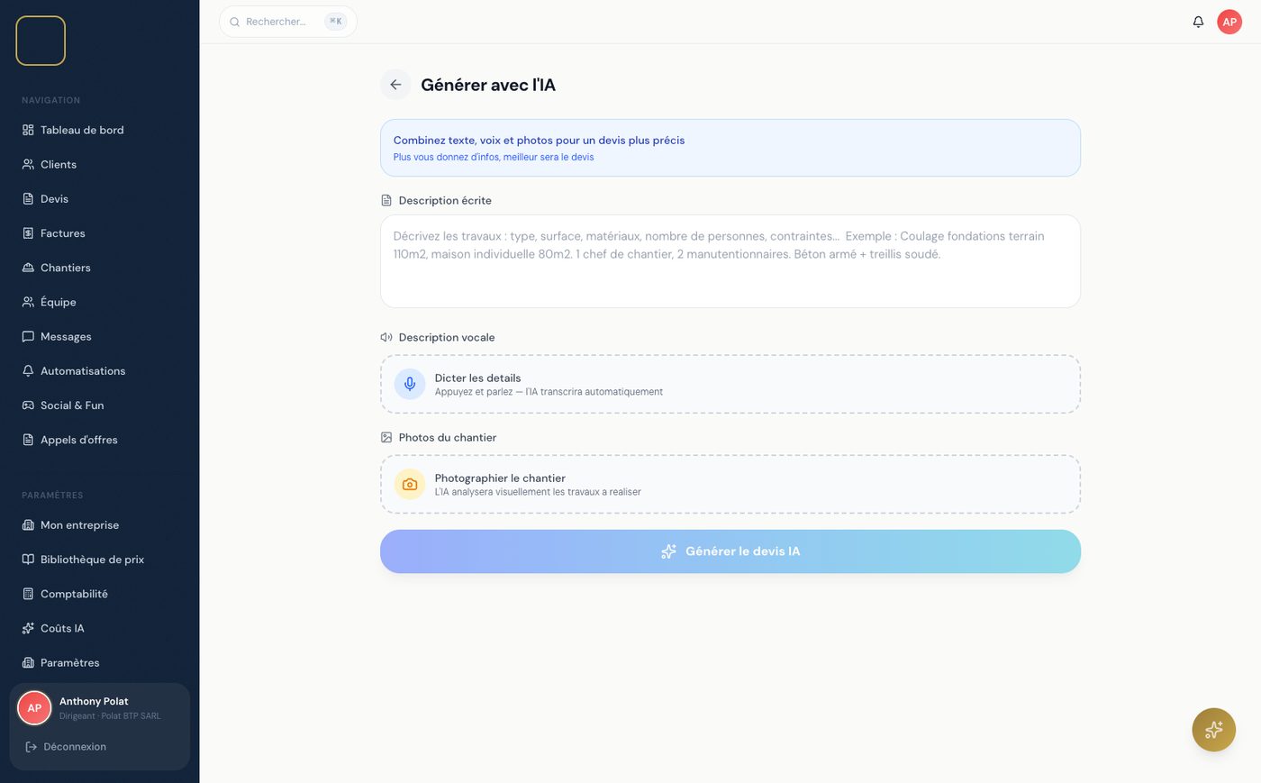Image resolution: width=1261 pixels, height=783 pixels.
Task: Click the Générer le devis IA button
Action: [730, 551]
